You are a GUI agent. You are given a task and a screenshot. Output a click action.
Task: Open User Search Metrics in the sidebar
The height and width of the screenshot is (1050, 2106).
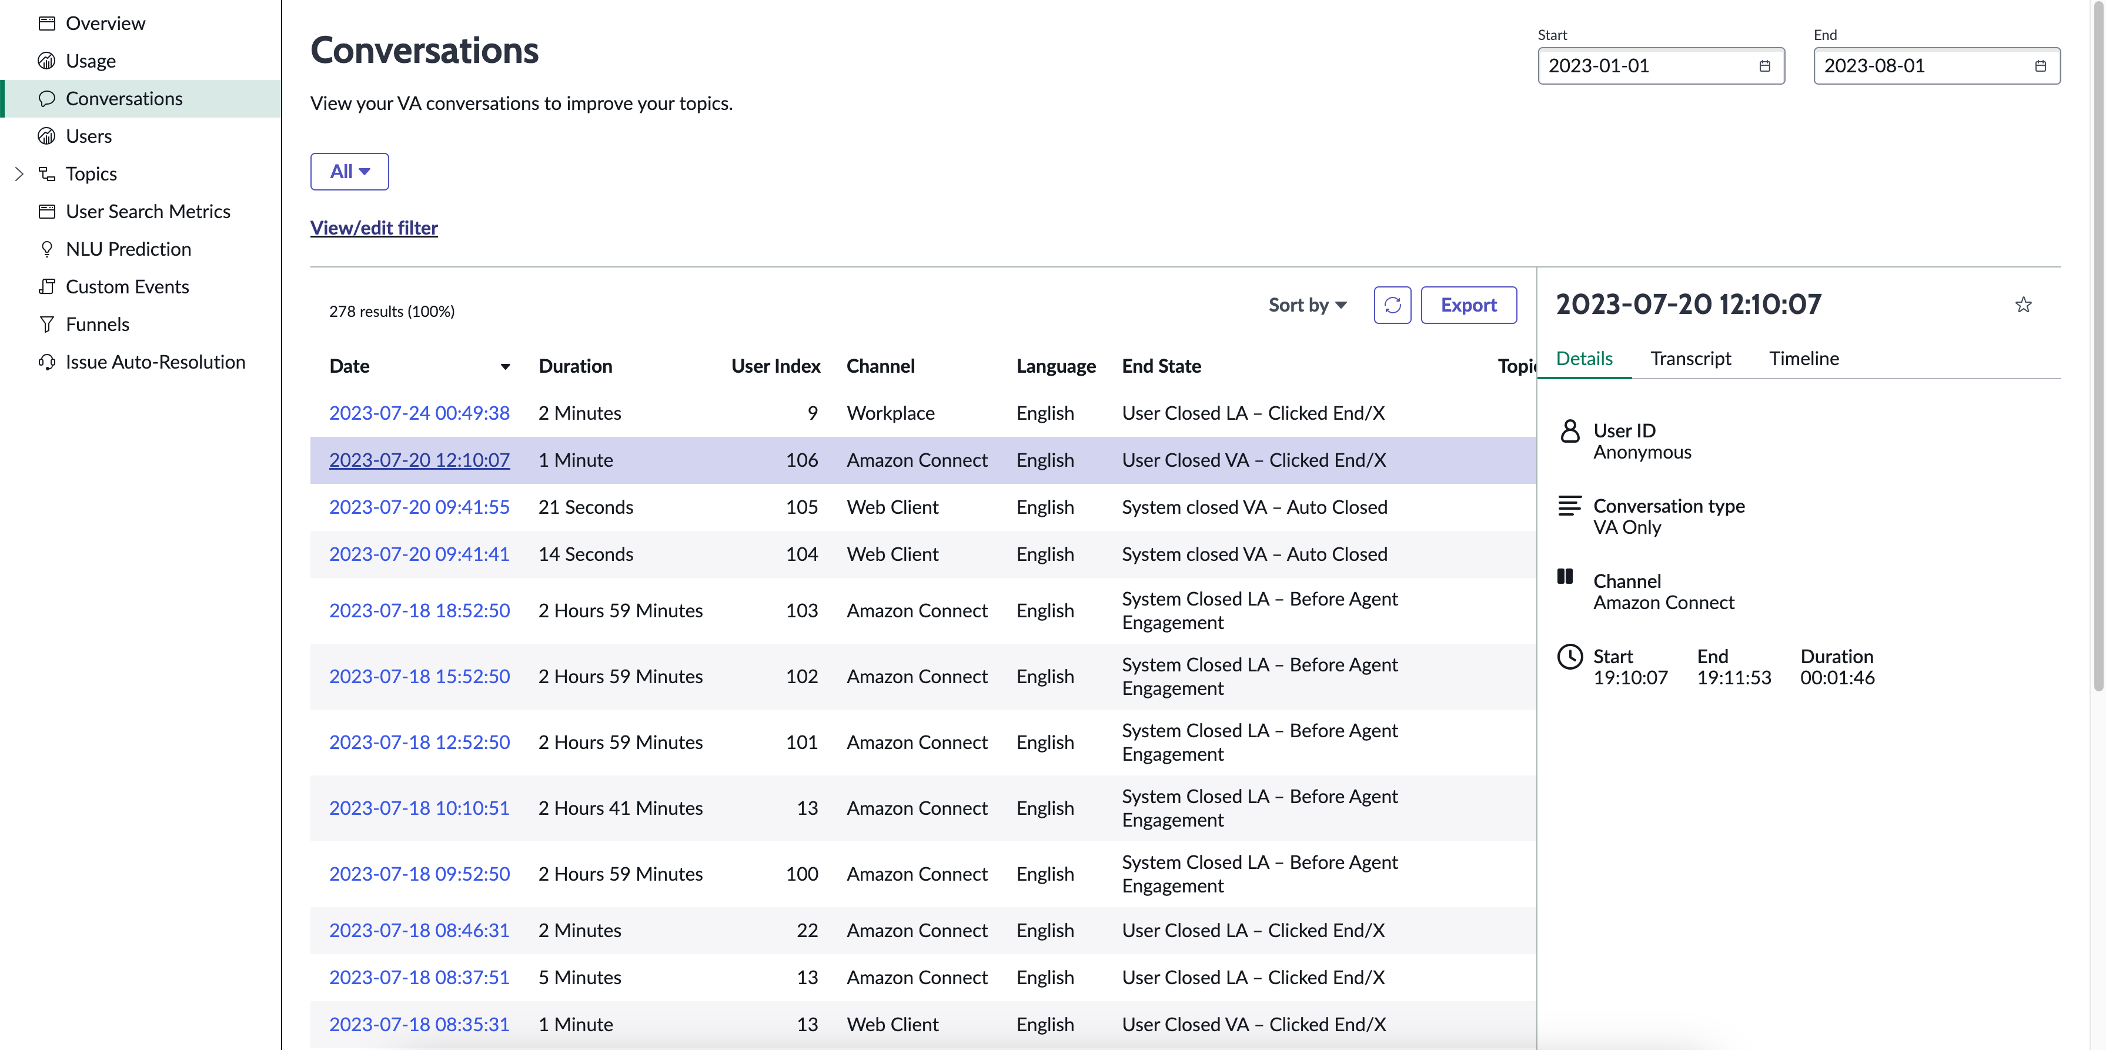(x=141, y=212)
